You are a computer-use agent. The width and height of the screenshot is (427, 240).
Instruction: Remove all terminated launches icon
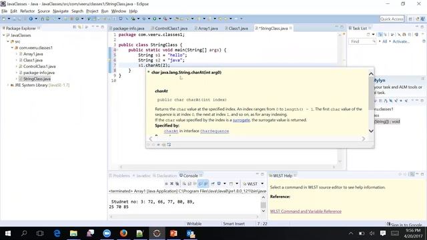(177, 184)
